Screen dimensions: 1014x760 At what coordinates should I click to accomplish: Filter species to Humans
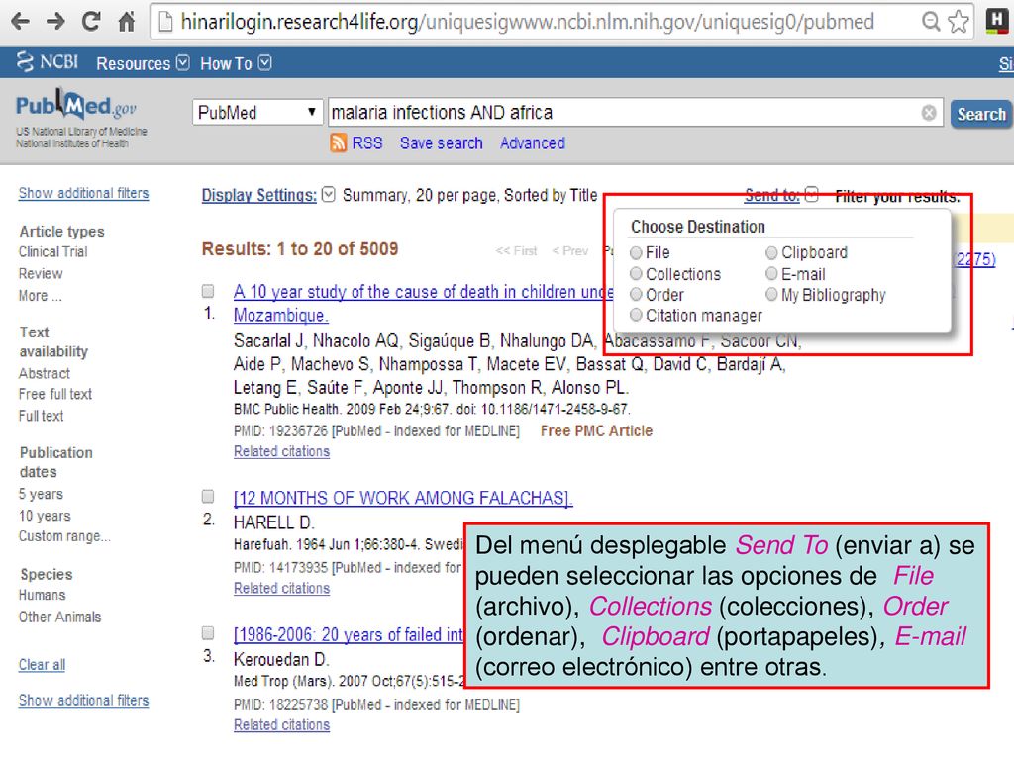click(42, 595)
